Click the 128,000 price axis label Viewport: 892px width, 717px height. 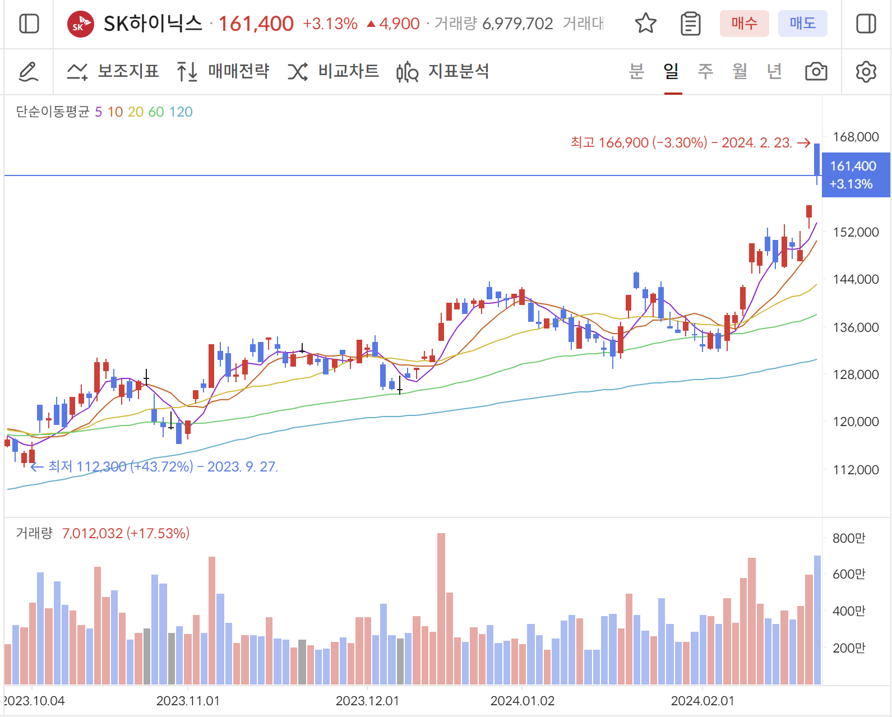point(856,374)
